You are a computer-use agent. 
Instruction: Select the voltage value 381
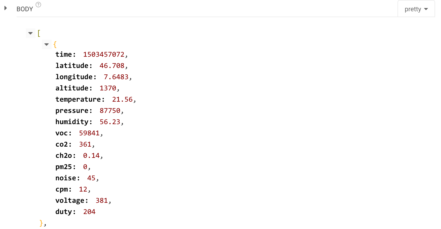102,200
